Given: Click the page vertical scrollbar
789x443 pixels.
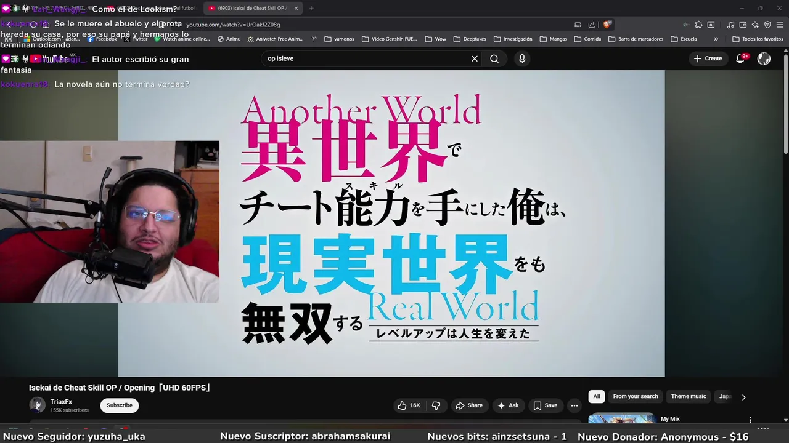Looking at the screenshot, I should (785, 105).
